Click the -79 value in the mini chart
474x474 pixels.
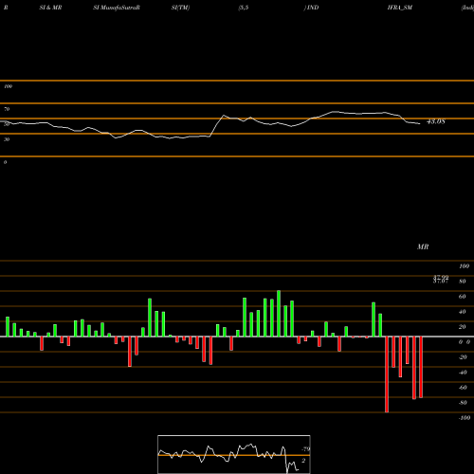pos(306,449)
